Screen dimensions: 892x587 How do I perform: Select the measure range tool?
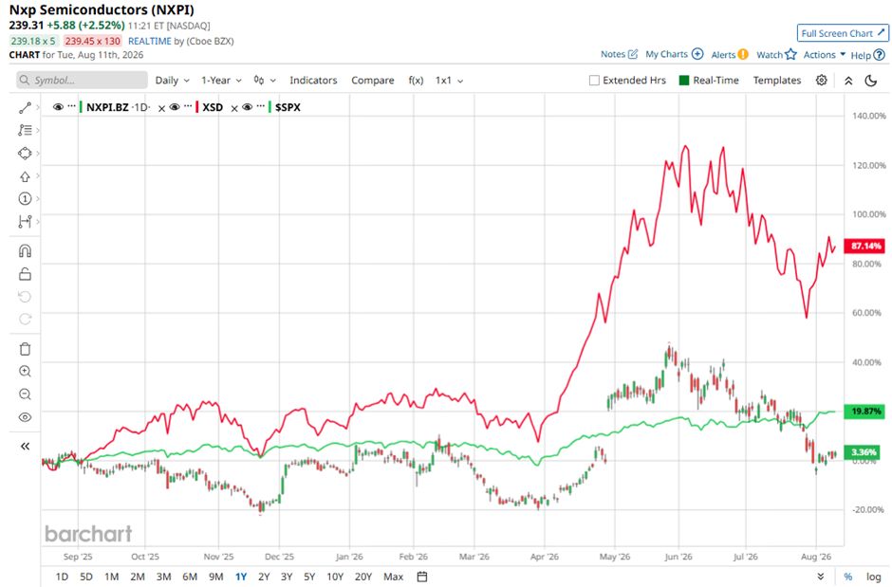pos(25,222)
